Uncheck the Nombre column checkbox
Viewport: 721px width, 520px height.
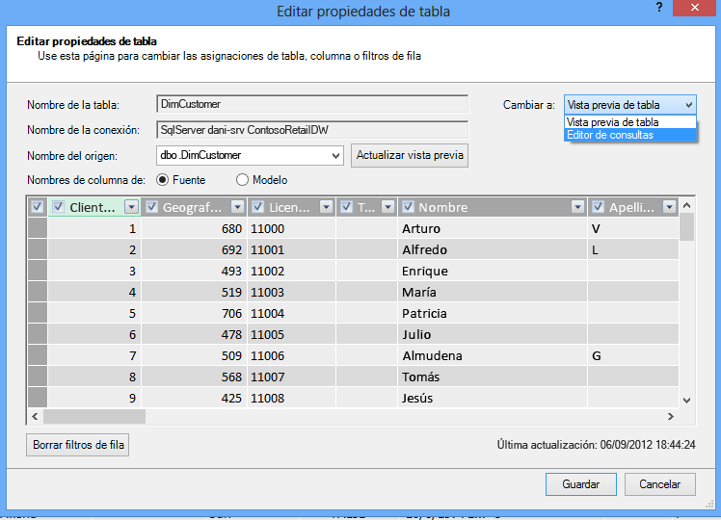pyautogui.click(x=408, y=207)
